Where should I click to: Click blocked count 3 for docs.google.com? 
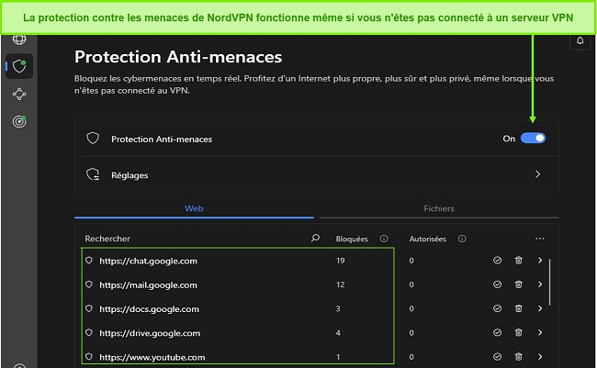click(x=338, y=308)
